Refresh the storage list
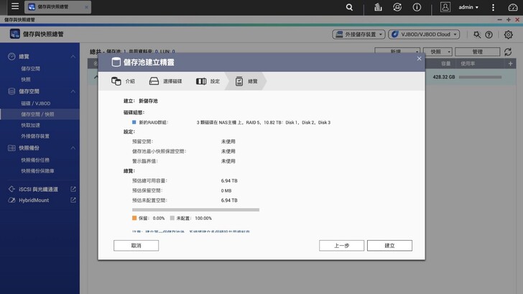 click(509, 52)
